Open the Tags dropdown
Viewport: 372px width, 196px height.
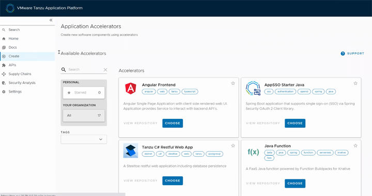84,139
